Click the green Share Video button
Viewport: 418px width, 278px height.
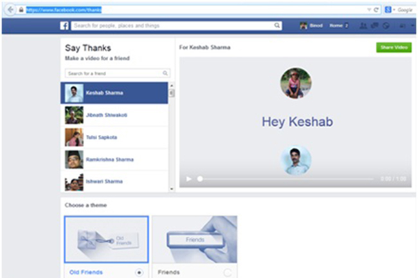pyautogui.click(x=394, y=48)
